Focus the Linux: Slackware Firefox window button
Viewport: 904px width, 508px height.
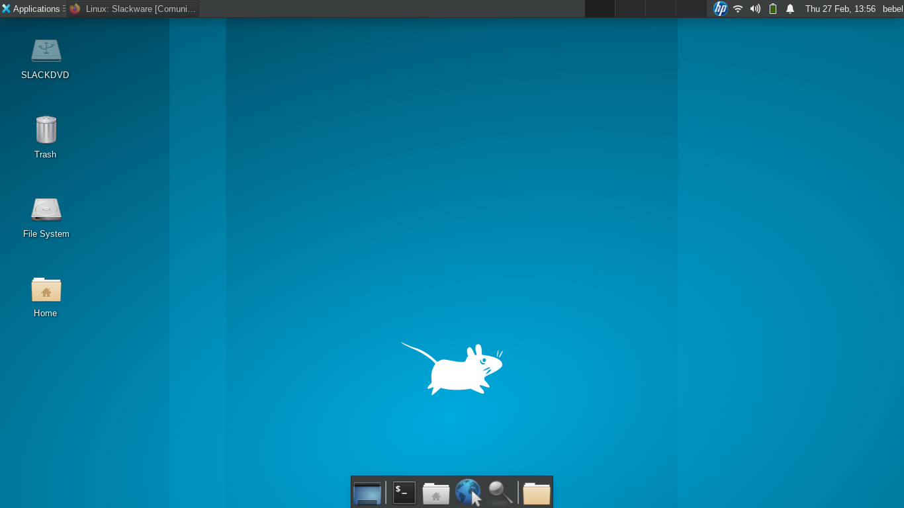[x=133, y=9]
